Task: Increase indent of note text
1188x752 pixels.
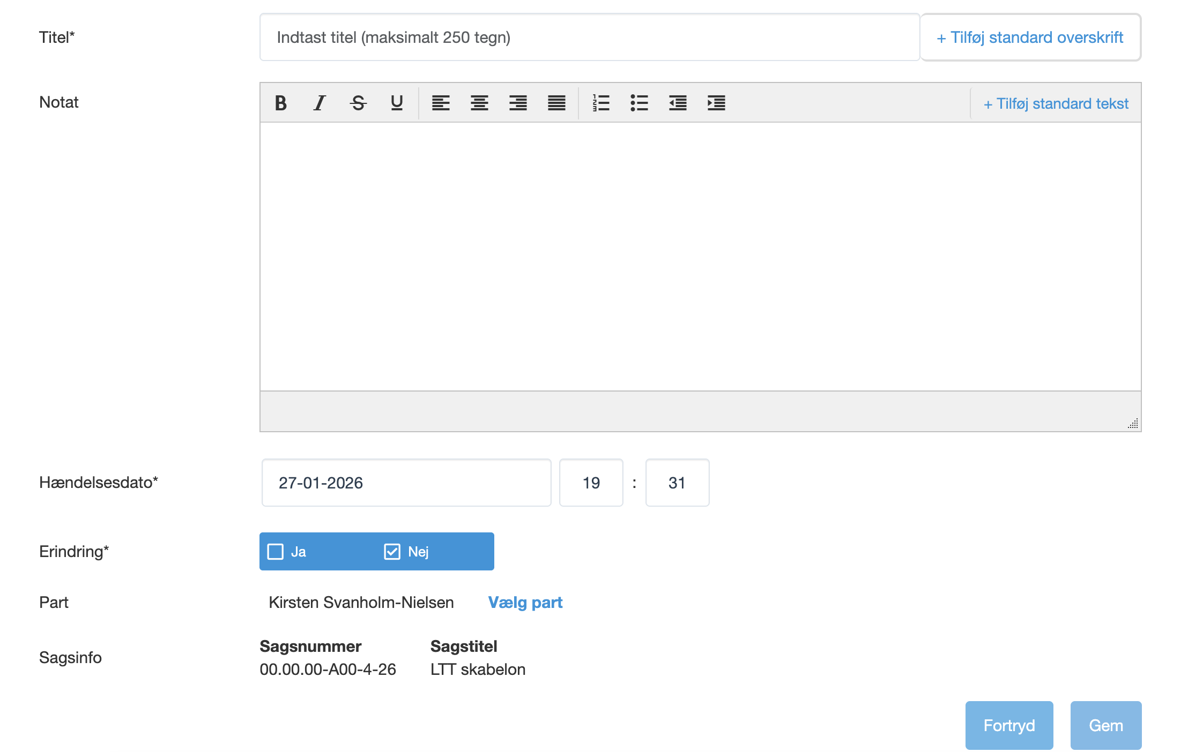Action: (716, 103)
